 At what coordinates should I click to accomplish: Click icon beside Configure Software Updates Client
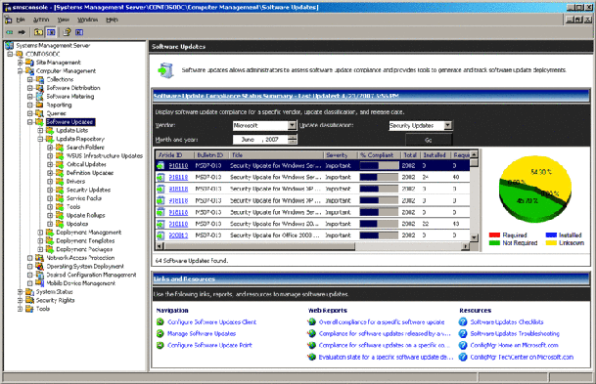(x=160, y=321)
